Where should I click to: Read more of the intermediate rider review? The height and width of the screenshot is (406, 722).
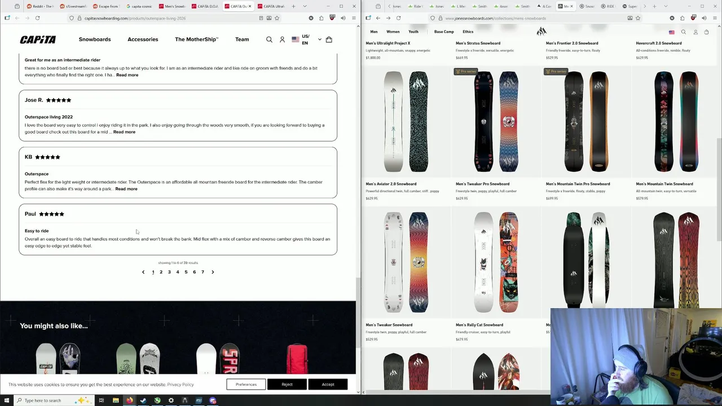click(127, 75)
